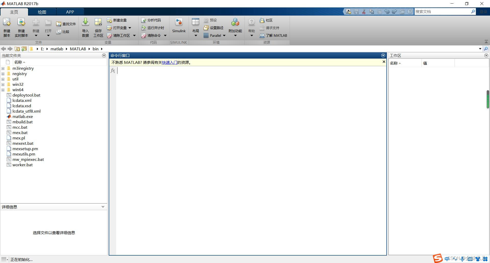Viewport: 490px width, 263px height.
Task: Open the 社区 community link
Action: tap(266, 20)
